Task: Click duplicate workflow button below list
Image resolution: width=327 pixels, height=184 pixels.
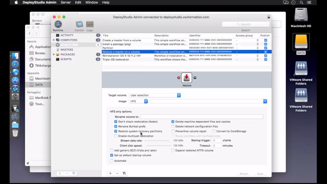Action: (124, 174)
